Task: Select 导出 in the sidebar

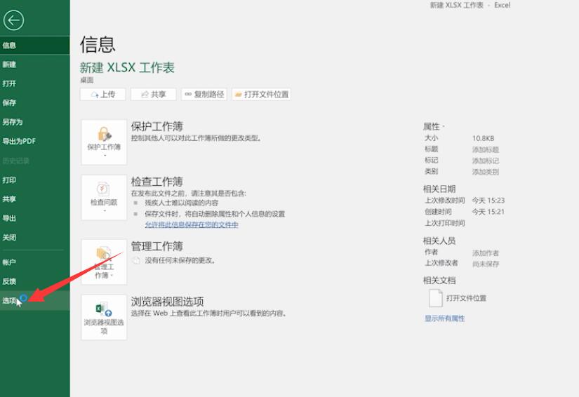Action: [34, 218]
